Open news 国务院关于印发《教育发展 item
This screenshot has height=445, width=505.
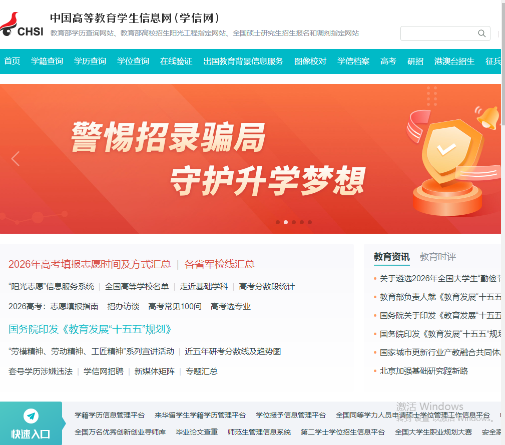(440, 315)
